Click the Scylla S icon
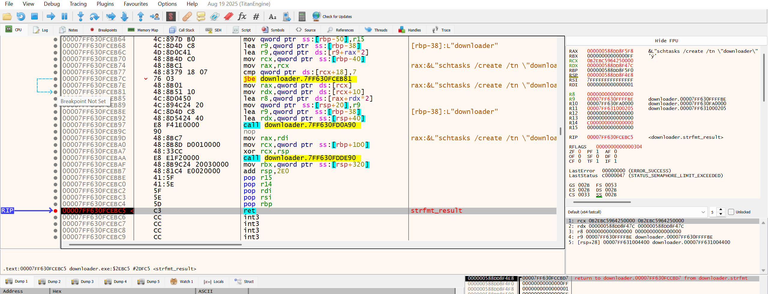This screenshot has height=294, width=768. (171, 16)
